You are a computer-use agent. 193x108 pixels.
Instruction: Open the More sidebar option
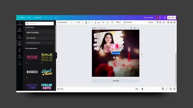click(x=20, y=63)
